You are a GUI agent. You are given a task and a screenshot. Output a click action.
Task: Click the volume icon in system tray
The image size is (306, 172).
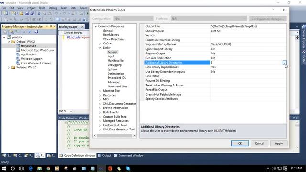[273, 168]
